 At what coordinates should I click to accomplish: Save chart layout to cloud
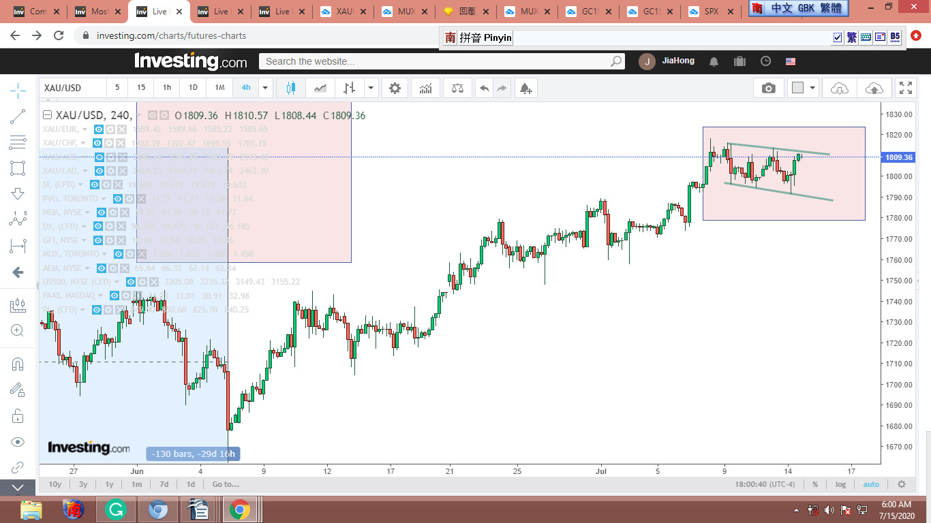(x=874, y=88)
